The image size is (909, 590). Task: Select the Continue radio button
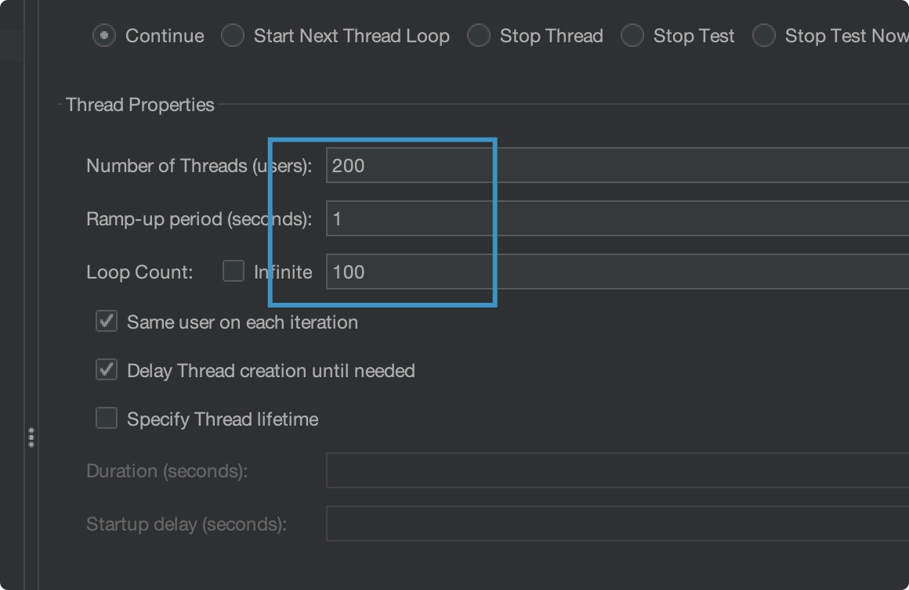point(104,36)
